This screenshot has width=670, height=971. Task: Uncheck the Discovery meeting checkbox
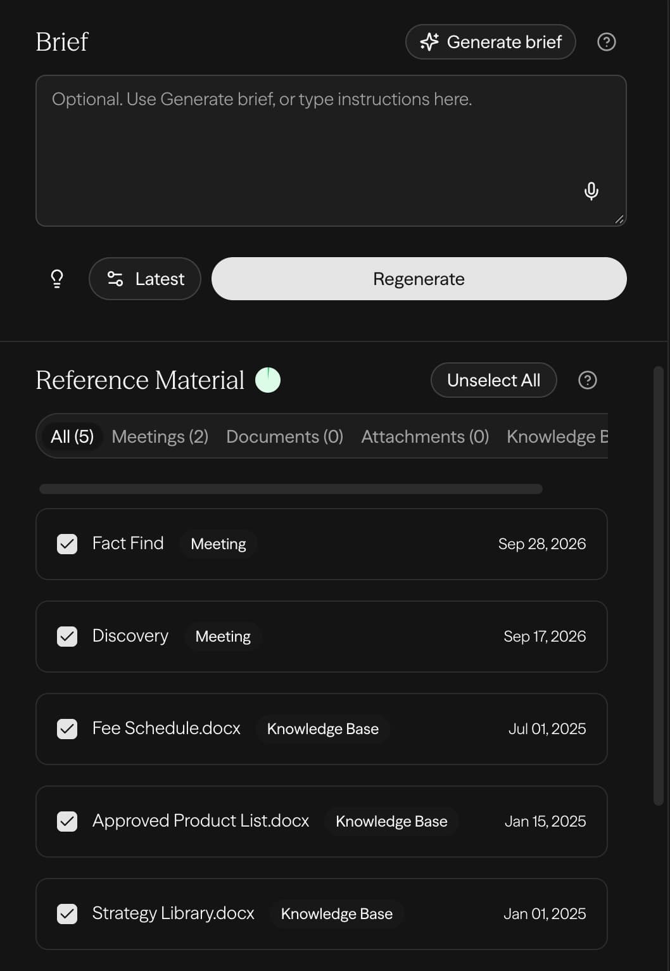point(67,637)
